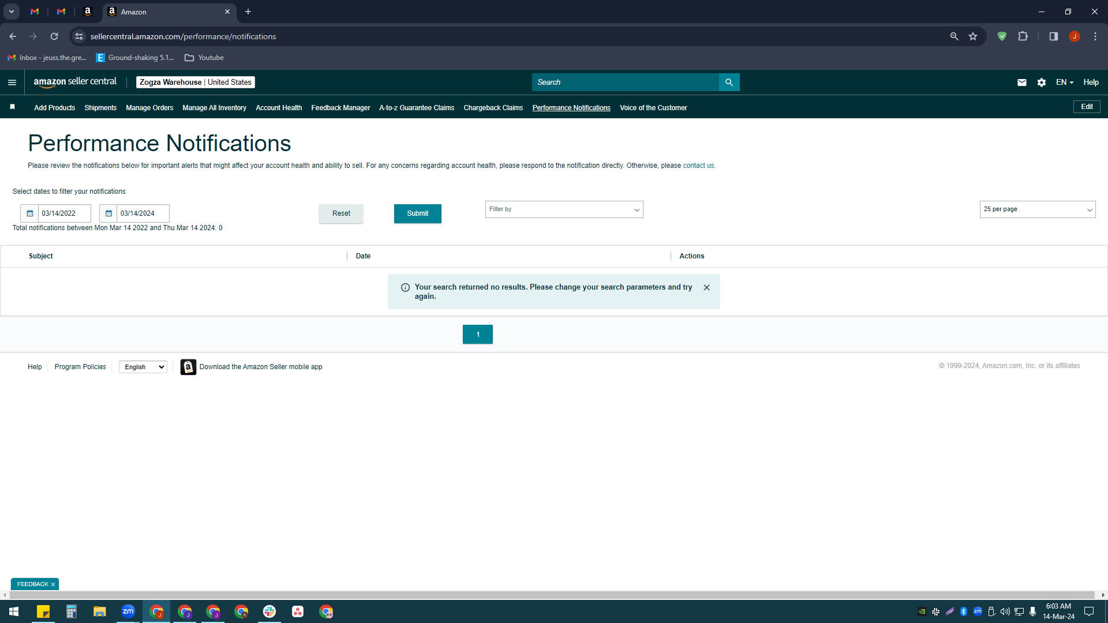Open Feedback Manager

point(340,108)
